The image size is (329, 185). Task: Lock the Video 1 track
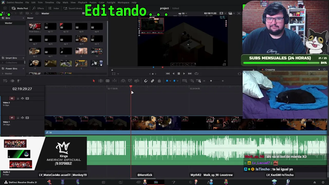point(18,118)
